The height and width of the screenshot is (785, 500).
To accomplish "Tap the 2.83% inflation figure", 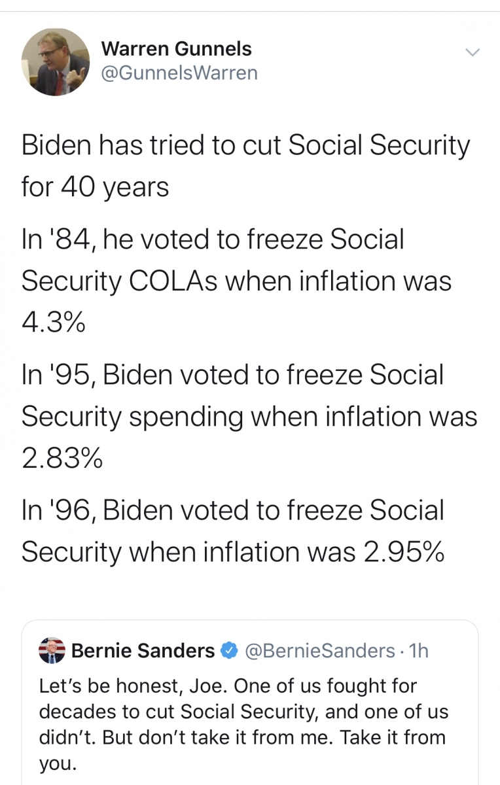I will pyautogui.click(x=62, y=458).
